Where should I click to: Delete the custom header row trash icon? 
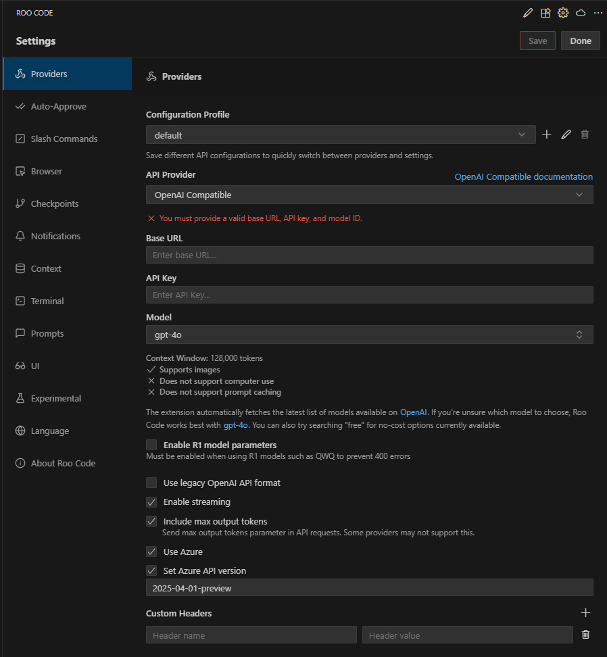tap(585, 635)
